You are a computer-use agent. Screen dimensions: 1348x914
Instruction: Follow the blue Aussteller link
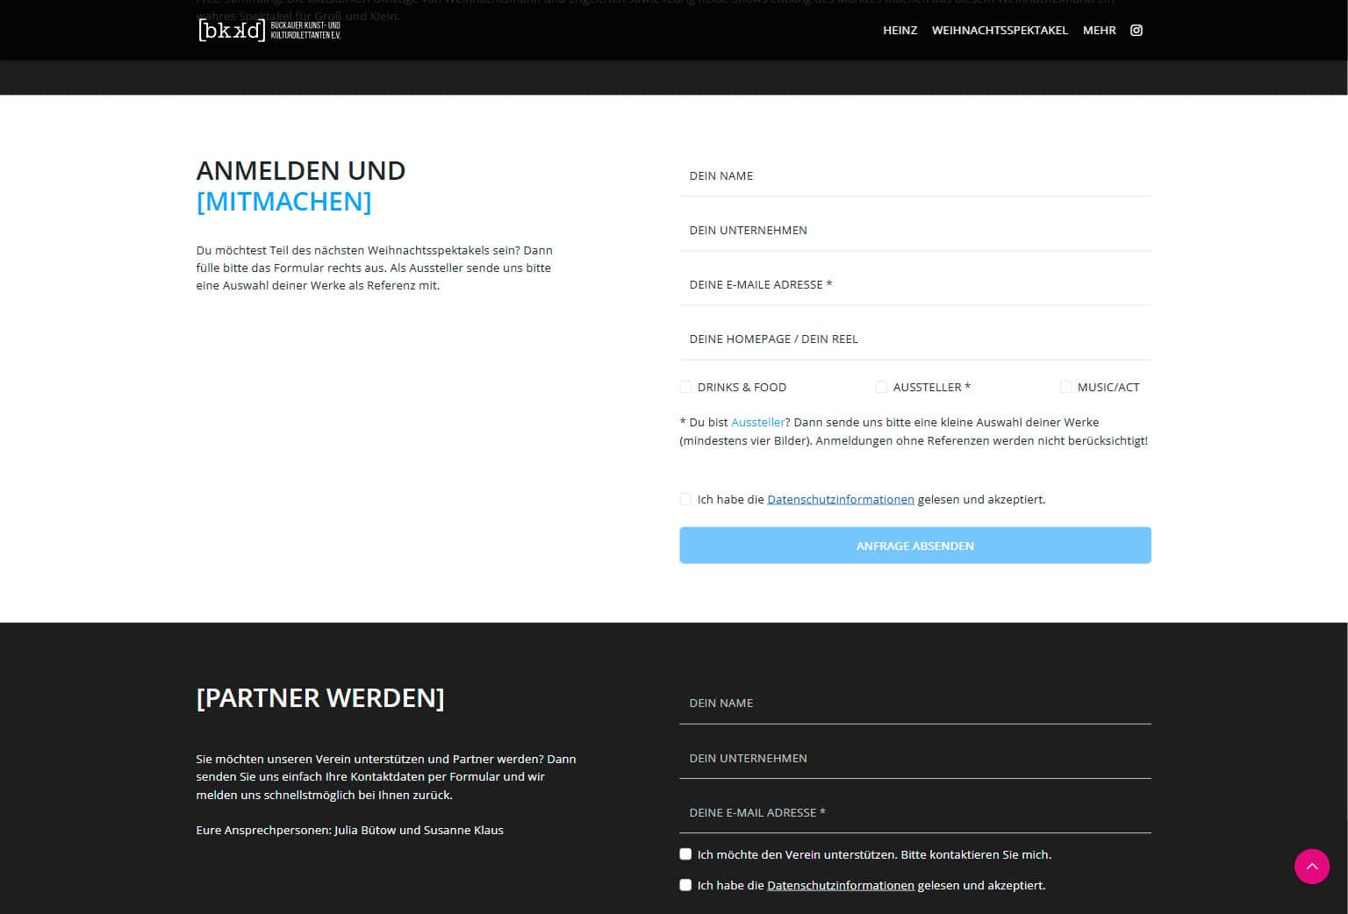pos(757,423)
